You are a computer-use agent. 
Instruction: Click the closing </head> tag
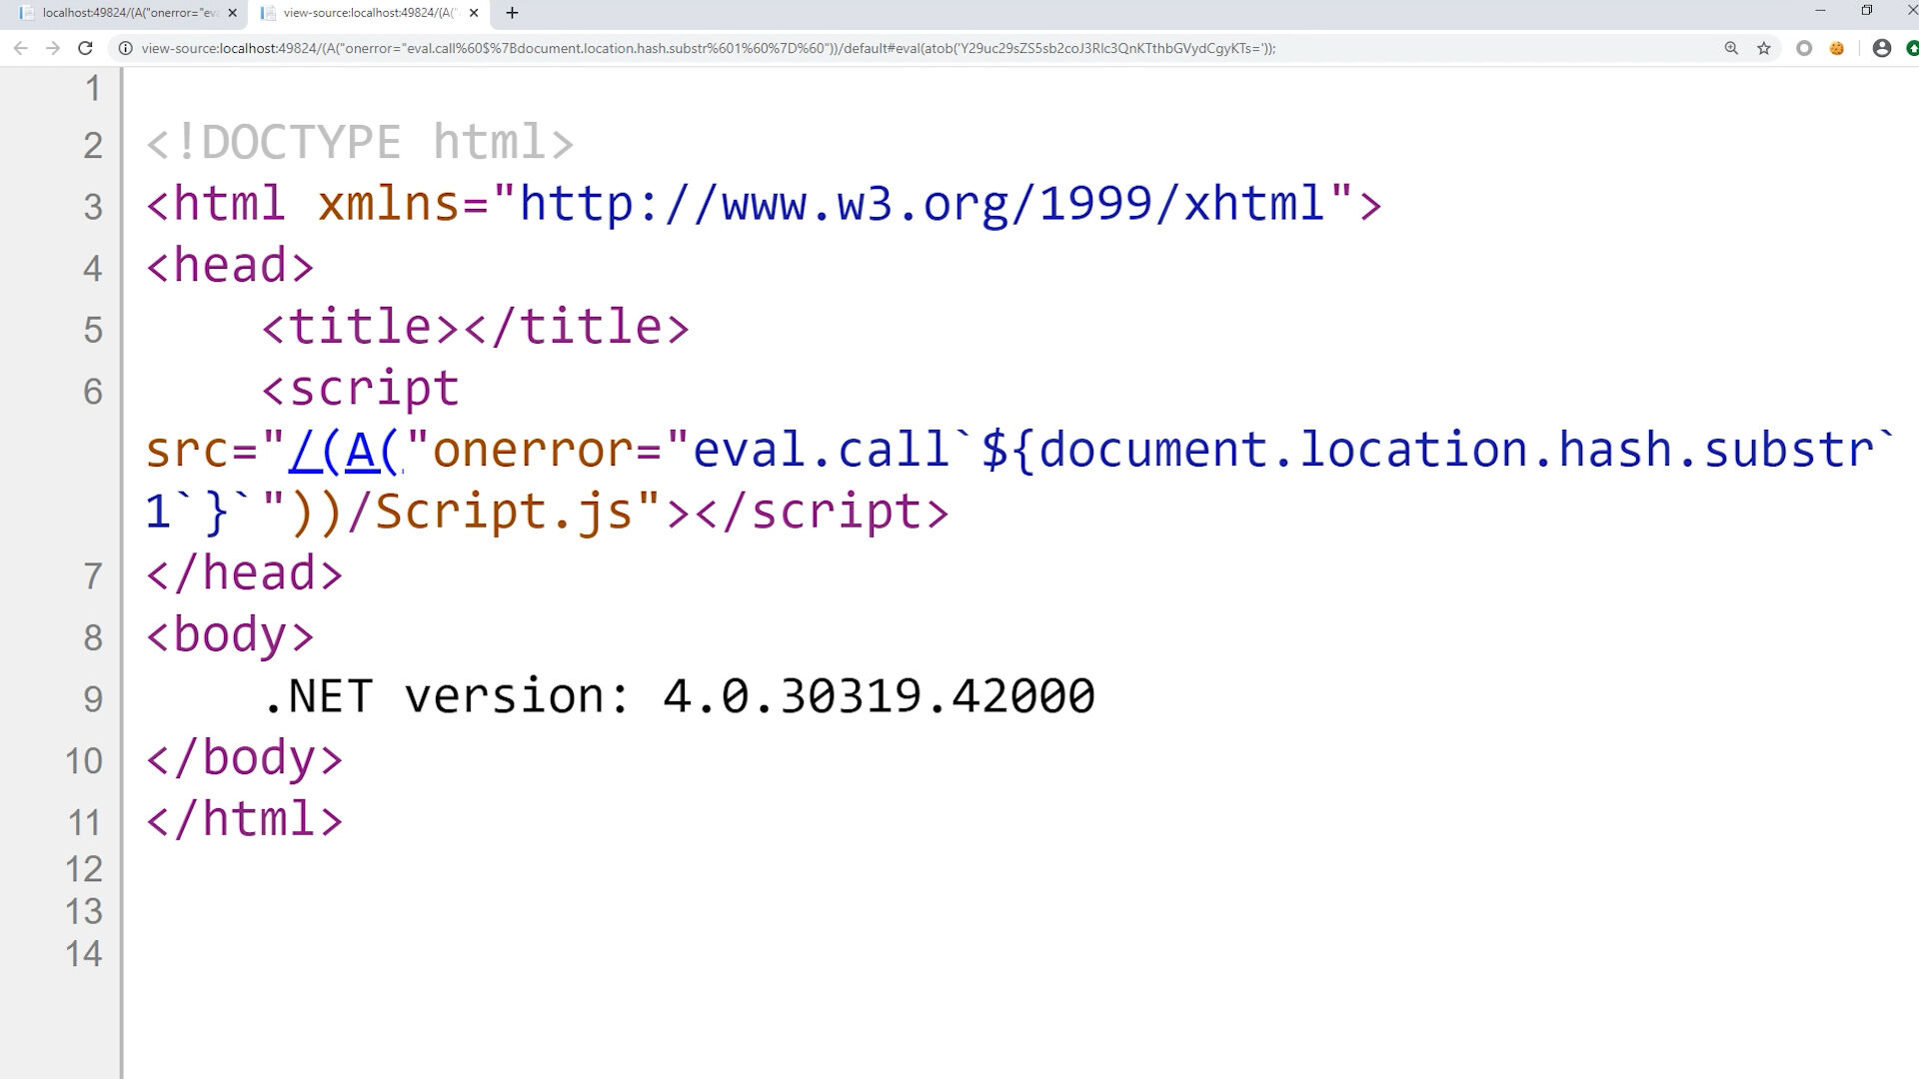coord(245,573)
